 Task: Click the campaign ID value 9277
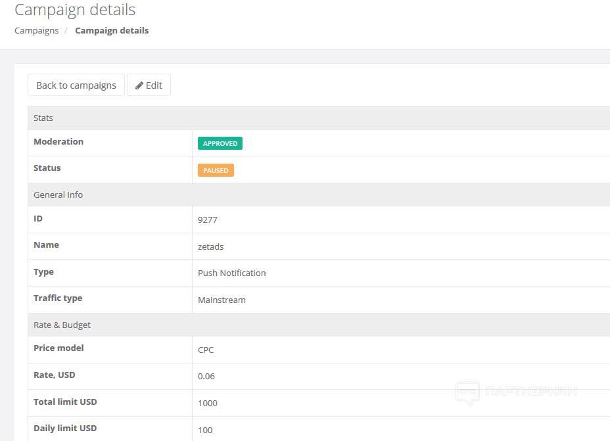207,220
